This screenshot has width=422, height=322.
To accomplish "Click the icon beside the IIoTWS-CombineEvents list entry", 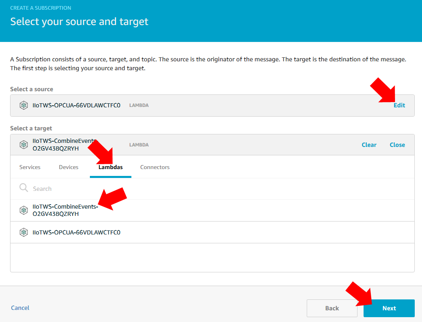I will [24, 210].
